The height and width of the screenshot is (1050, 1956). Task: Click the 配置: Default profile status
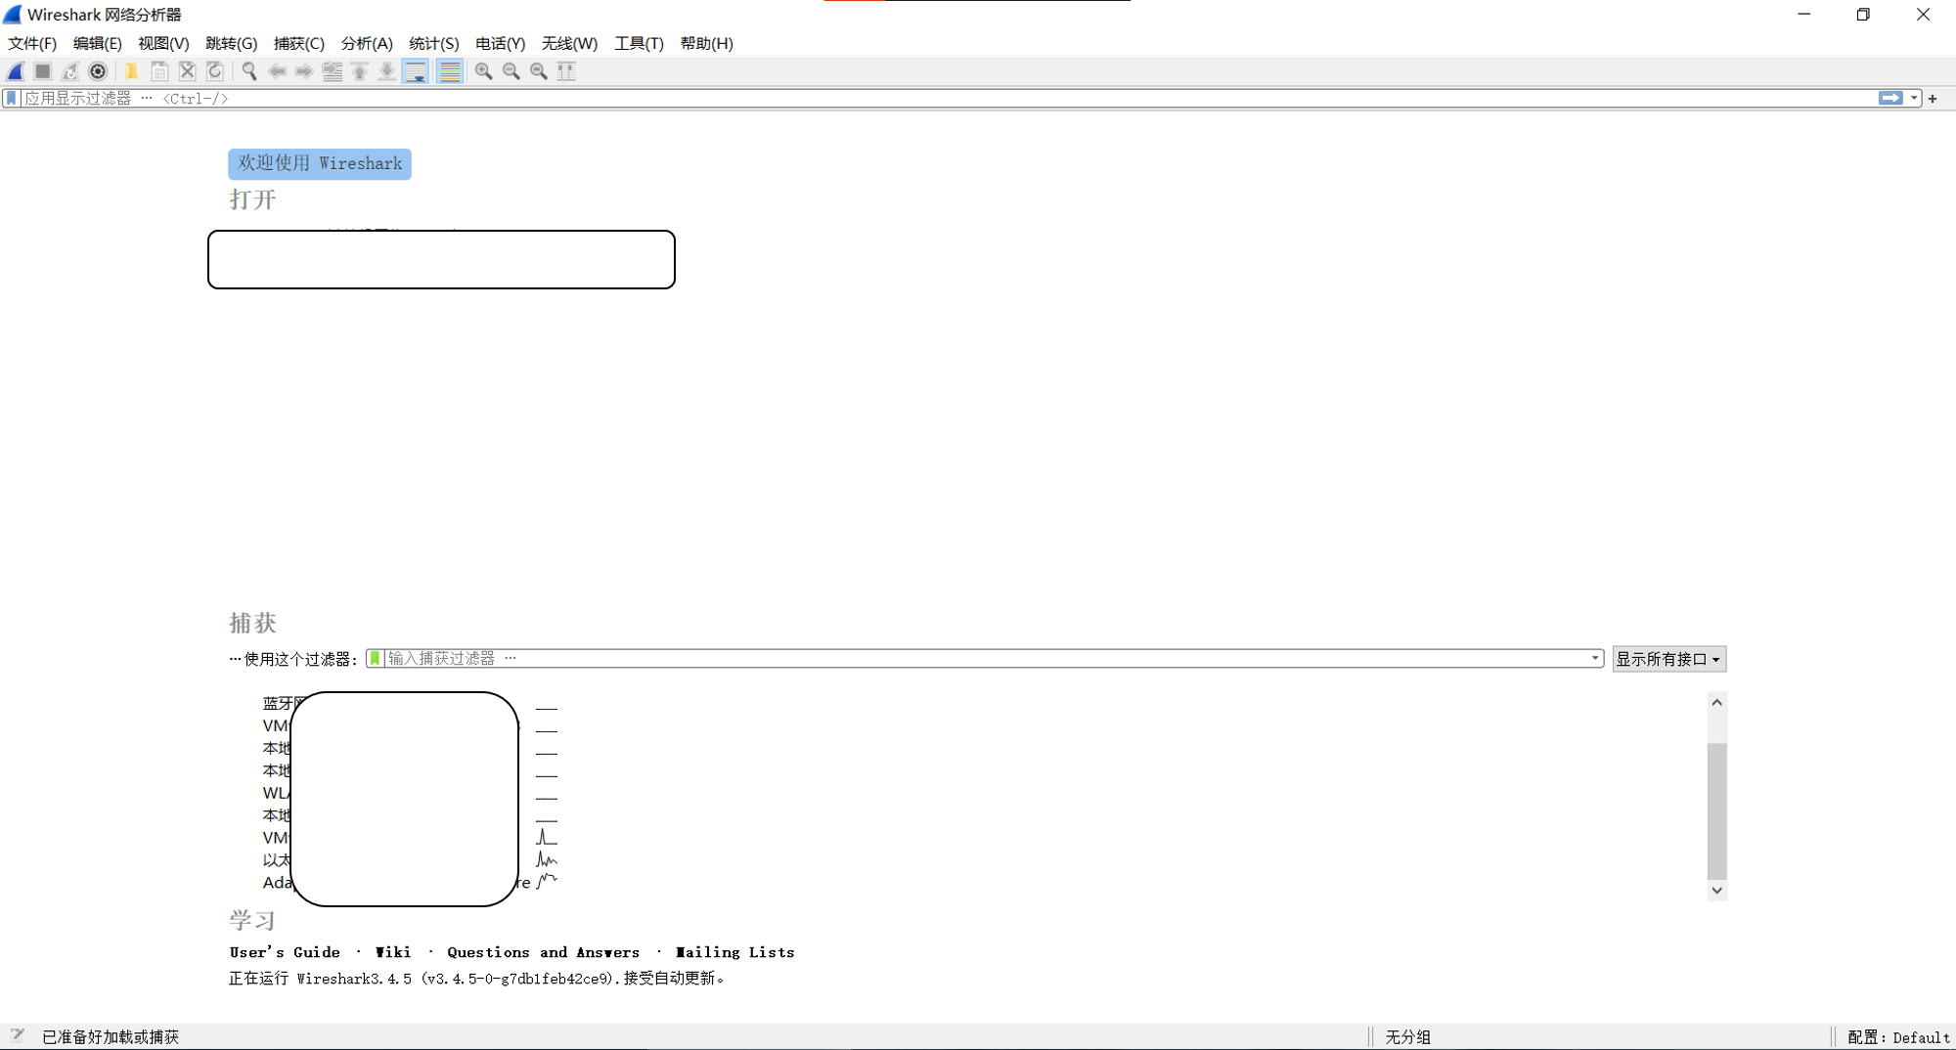tap(1898, 1037)
